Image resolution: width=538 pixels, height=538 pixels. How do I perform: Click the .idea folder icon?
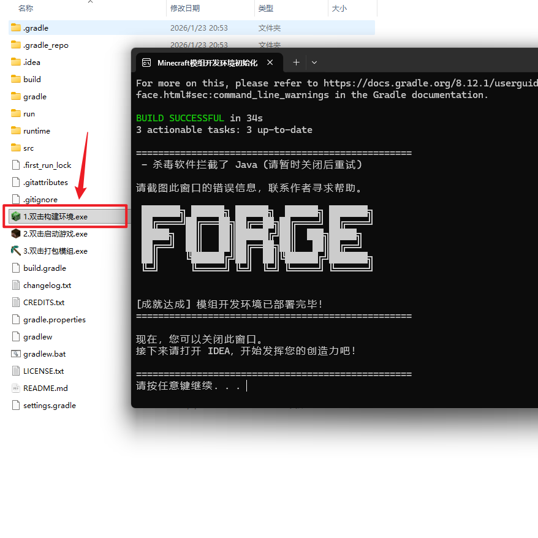click(x=16, y=62)
